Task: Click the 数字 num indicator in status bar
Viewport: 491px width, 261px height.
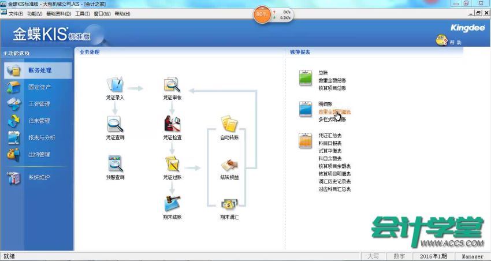Action: (x=399, y=256)
